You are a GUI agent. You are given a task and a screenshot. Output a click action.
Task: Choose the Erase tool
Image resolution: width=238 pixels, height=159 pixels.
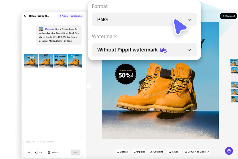173,152
